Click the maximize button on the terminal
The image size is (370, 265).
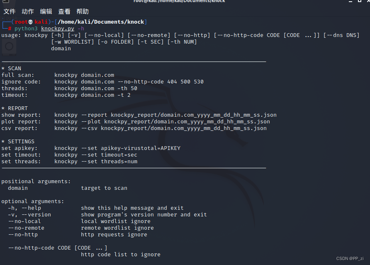click(360, 2)
